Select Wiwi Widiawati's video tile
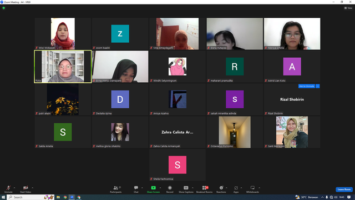 (x=63, y=33)
